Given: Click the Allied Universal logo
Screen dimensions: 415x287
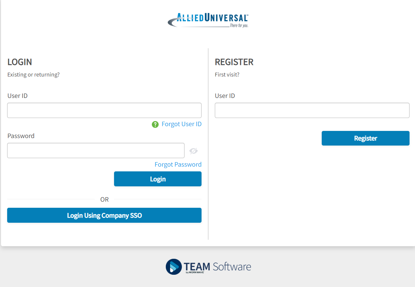Looking at the screenshot, I should click(208, 20).
